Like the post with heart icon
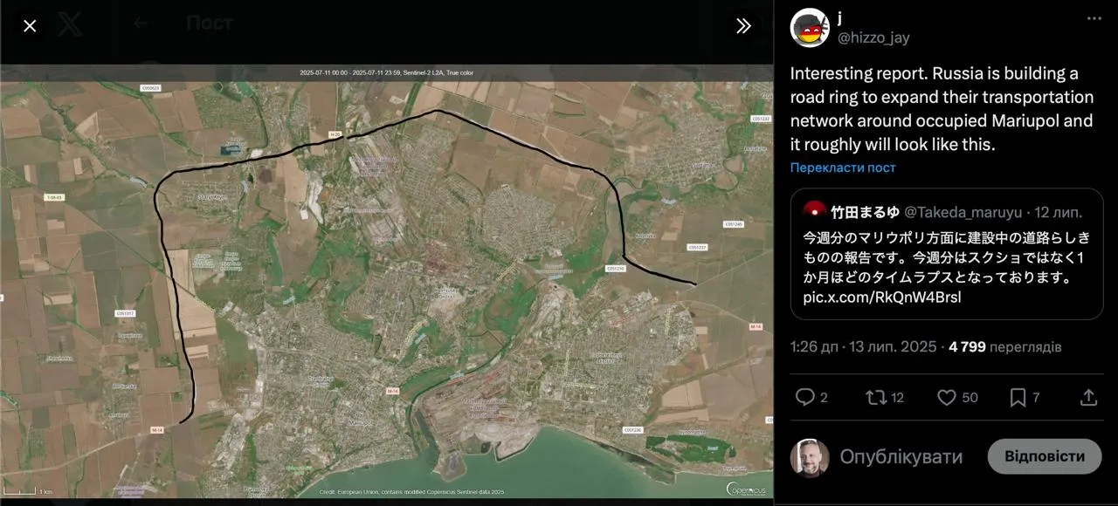Viewport: 1118px width, 506px height. (946, 398)
